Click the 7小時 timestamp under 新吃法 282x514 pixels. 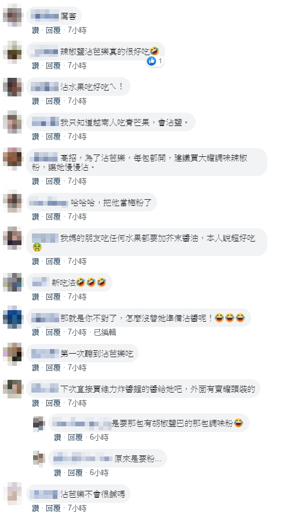(77, 297)
